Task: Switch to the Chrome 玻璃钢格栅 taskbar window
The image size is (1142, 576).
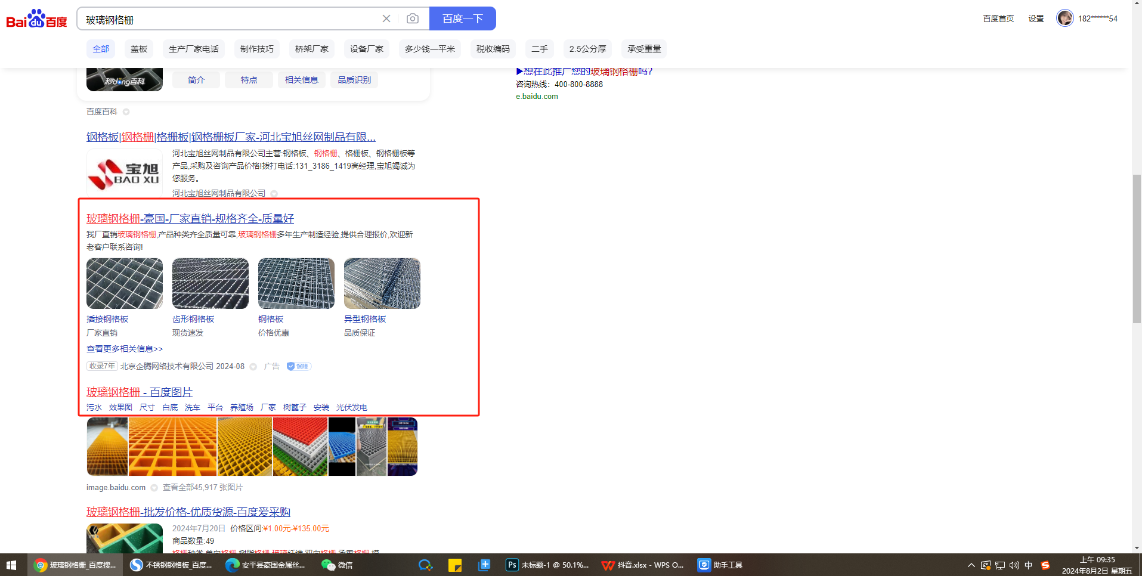Action: [75, 565]
